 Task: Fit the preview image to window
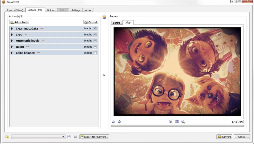(177, 122)
